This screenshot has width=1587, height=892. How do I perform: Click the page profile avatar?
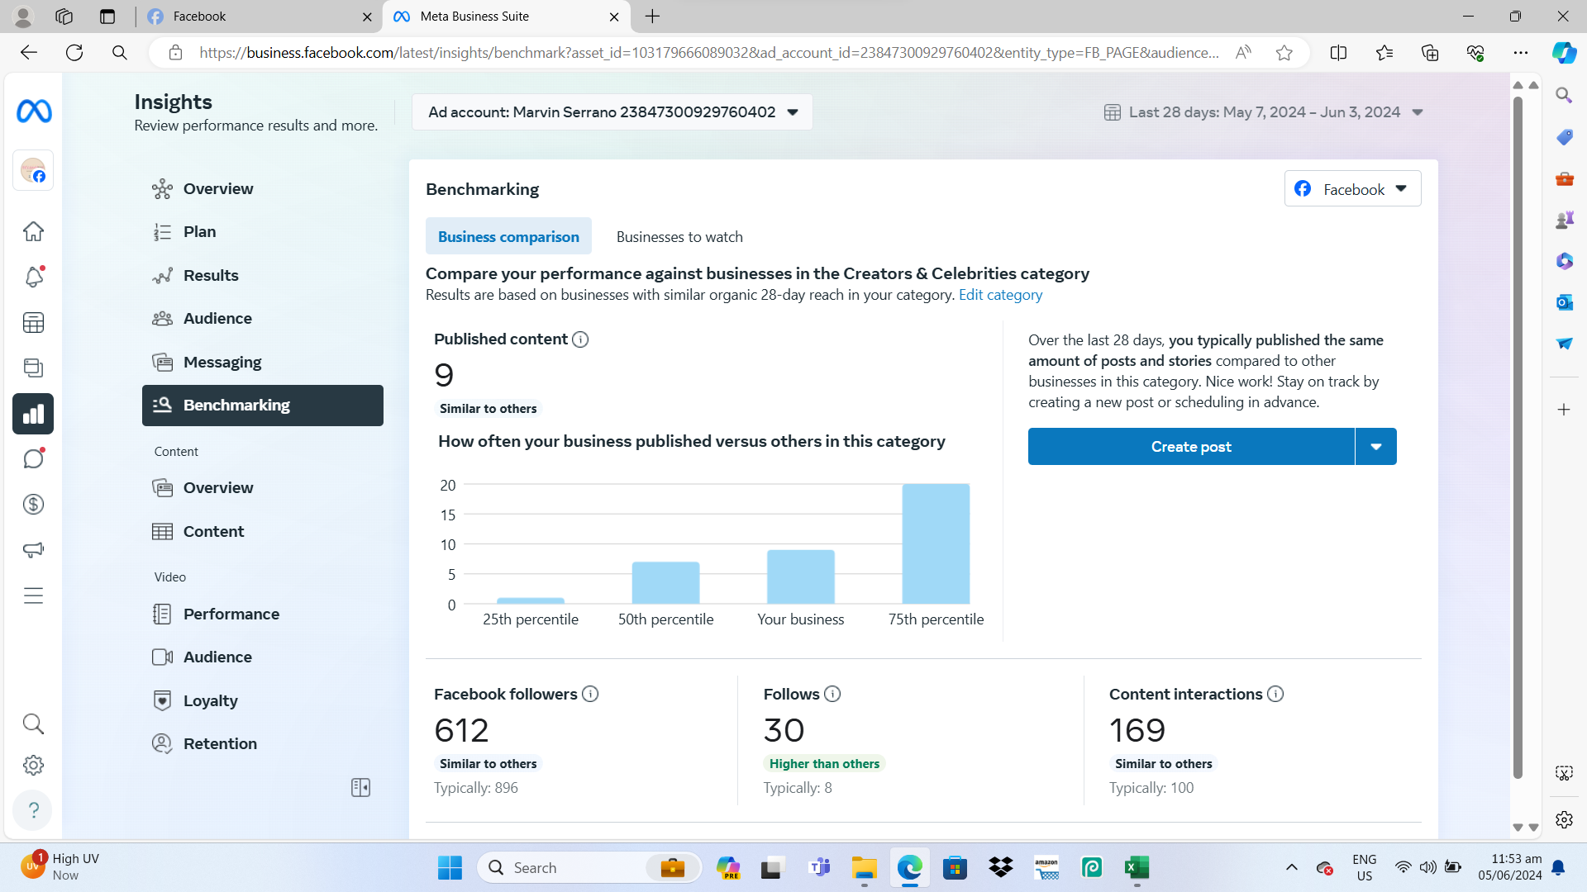(x=33, y=170)
